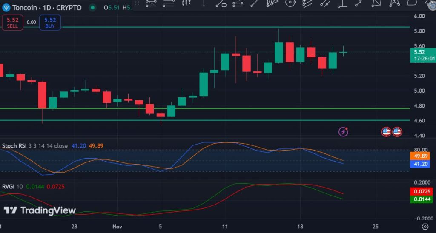Click the 4.60 price axis label
Viewport: 436px width, 233px height.
click(419, 120)
